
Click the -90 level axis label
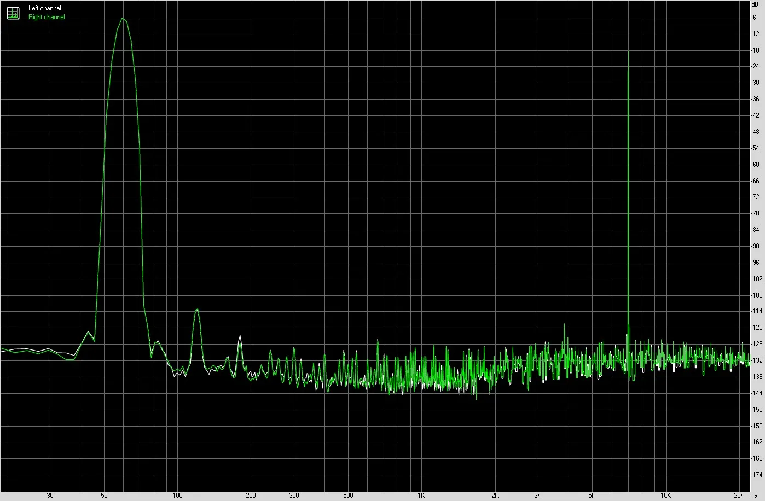[755, 246]
